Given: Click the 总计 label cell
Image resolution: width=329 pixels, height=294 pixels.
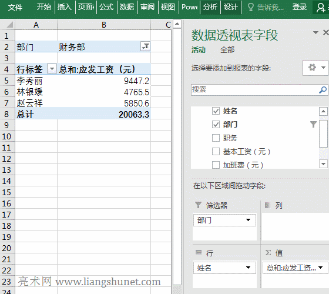Looking at the screenshot, I should pyautogui.click(x=36, y=114).
